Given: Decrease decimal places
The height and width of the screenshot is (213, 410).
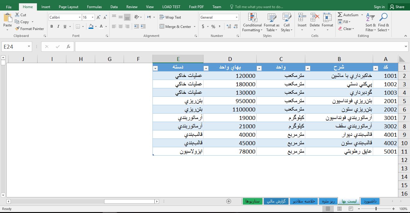Looking at the screenshot, I should click(x=236, y=26).
